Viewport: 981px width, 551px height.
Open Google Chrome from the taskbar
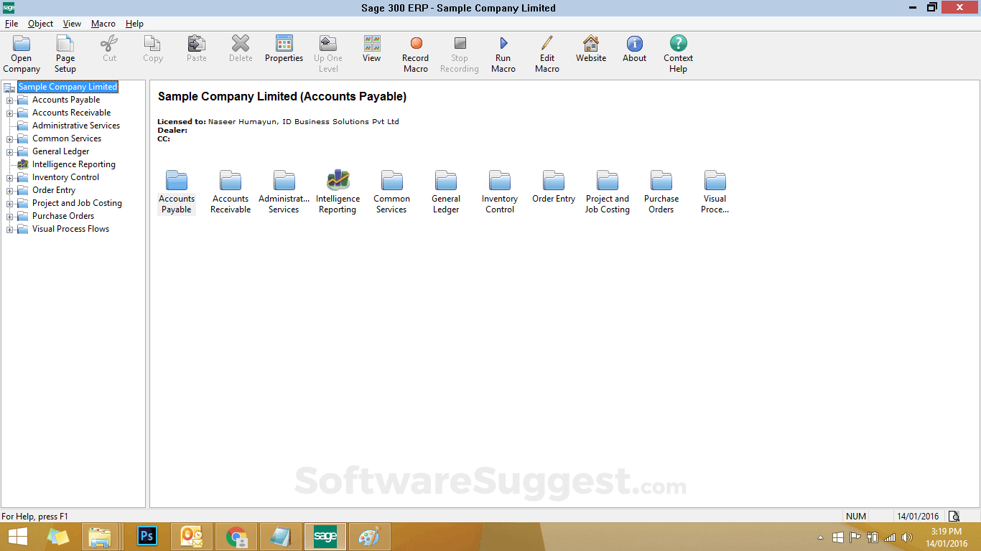tap(237, 537)
